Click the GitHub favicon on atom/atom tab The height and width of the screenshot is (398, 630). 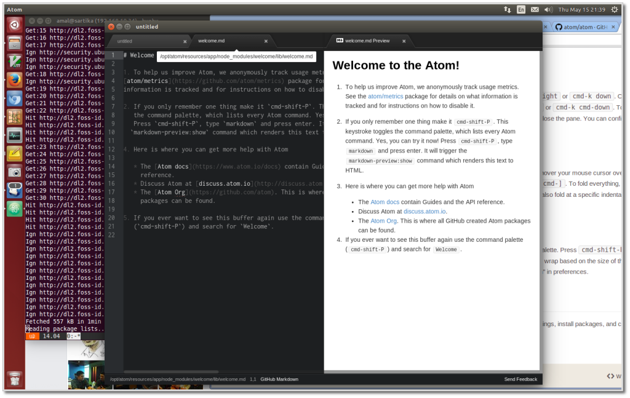pos(559,27)
